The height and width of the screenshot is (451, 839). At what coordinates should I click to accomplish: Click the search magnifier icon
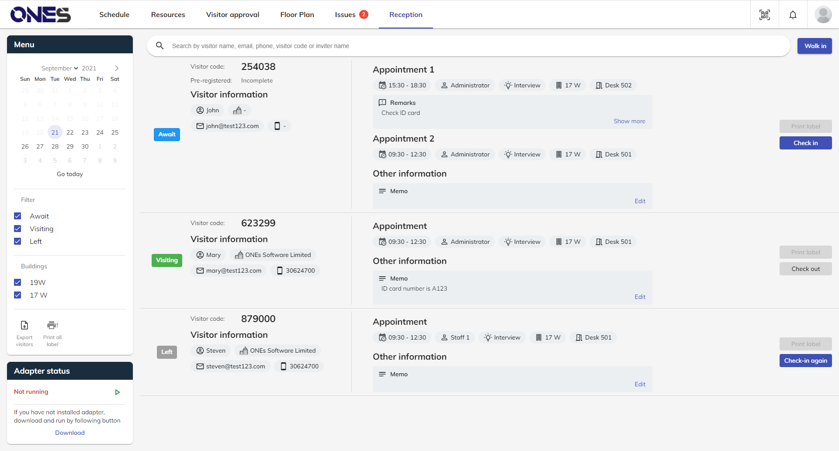click(160, 46)
